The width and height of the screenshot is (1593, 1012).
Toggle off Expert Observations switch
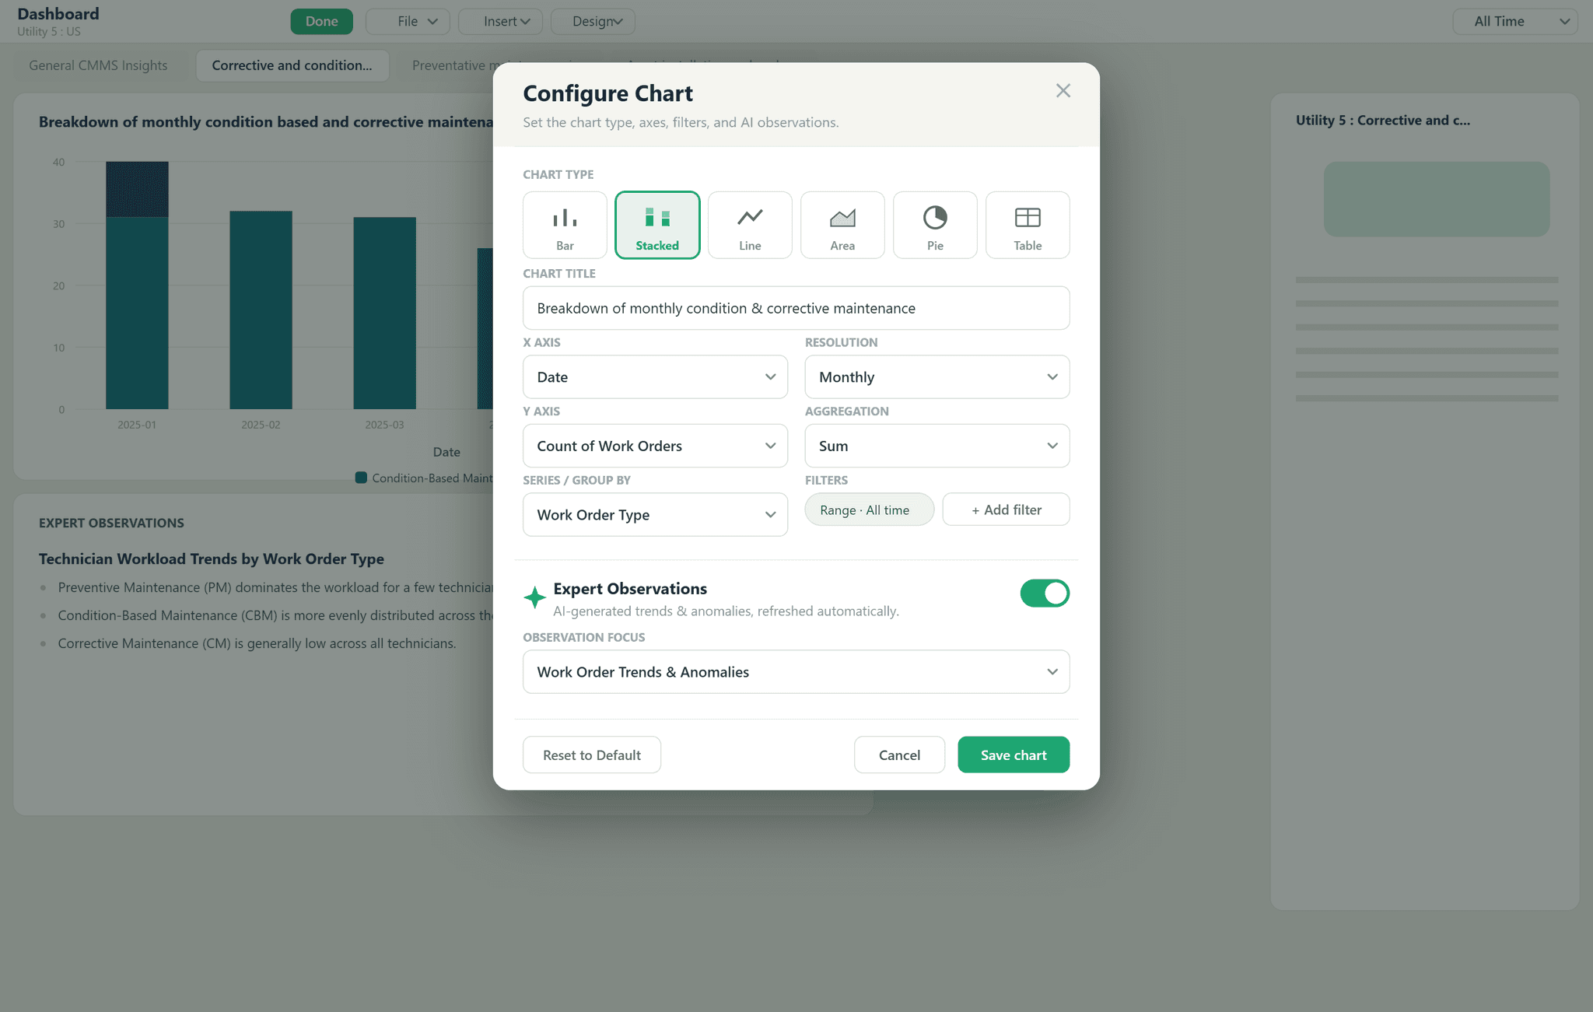click(1045, 594)
